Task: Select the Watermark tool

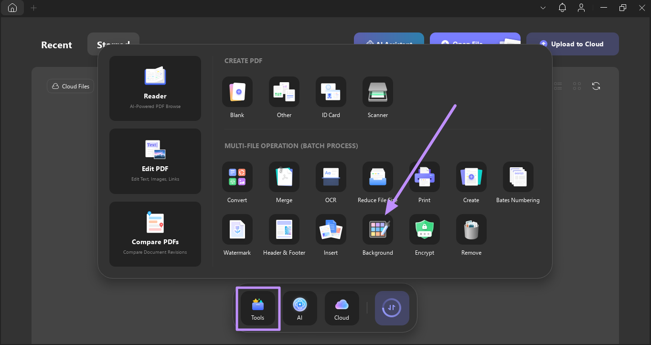Action: click(237, 235)
